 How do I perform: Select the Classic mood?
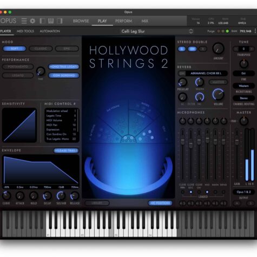pyautogui.click(x=41, y=49)
